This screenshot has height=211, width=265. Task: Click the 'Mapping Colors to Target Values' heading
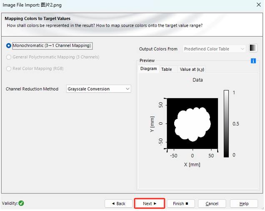tap(37, 19)
